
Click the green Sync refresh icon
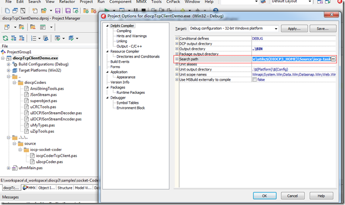coord(5,38)
